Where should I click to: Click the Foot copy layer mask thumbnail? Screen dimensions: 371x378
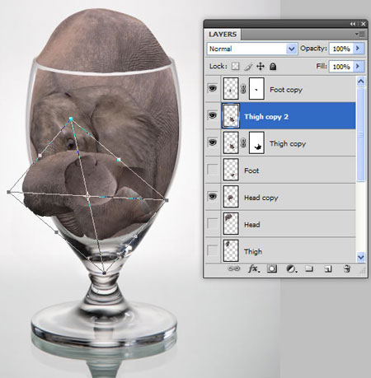[256, 89]
